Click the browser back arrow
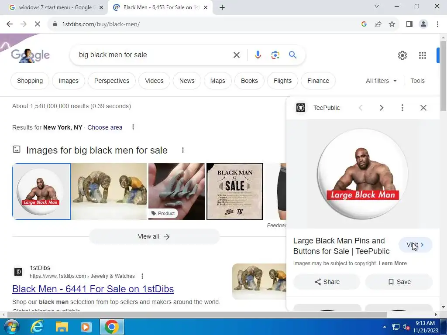The image size is (447, 335). (10, 24)
